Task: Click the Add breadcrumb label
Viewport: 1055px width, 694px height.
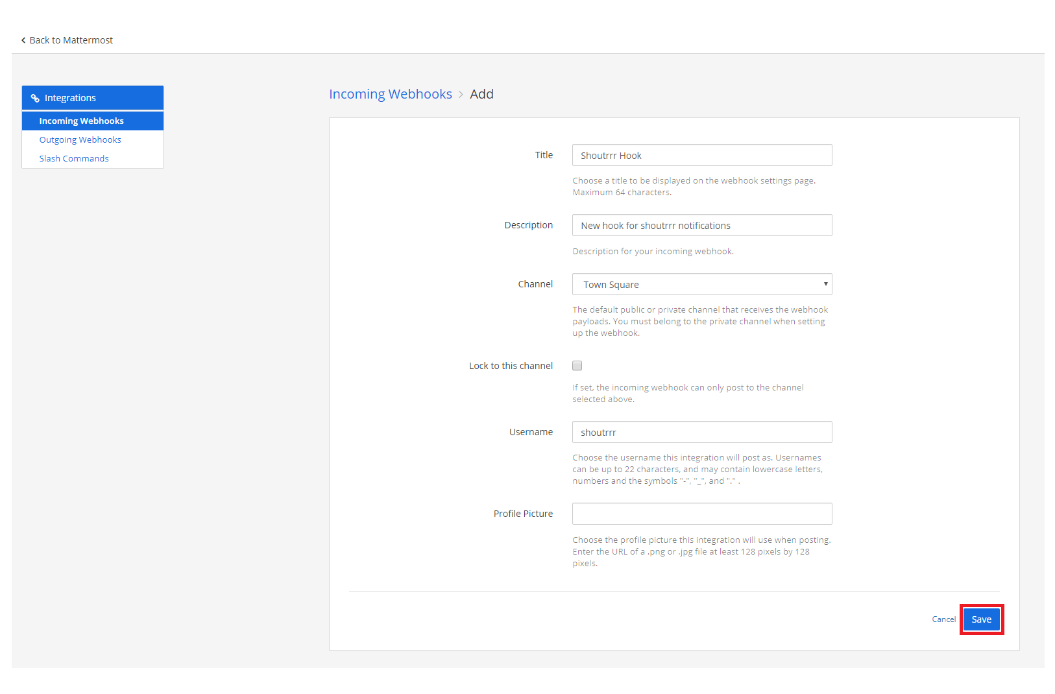Action: tap(481, 93)
